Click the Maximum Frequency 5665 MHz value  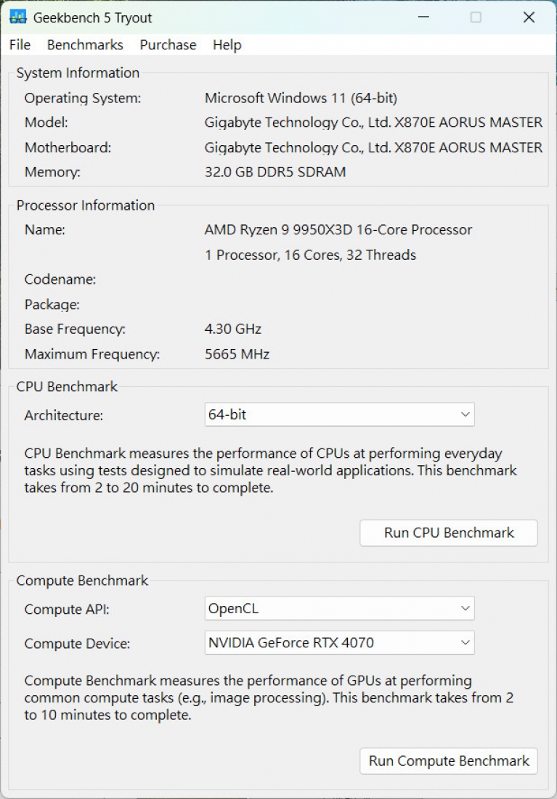(237, 355)
